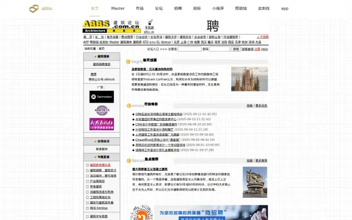Click the square bullet beside heresa link

click(x=87, y=208)
